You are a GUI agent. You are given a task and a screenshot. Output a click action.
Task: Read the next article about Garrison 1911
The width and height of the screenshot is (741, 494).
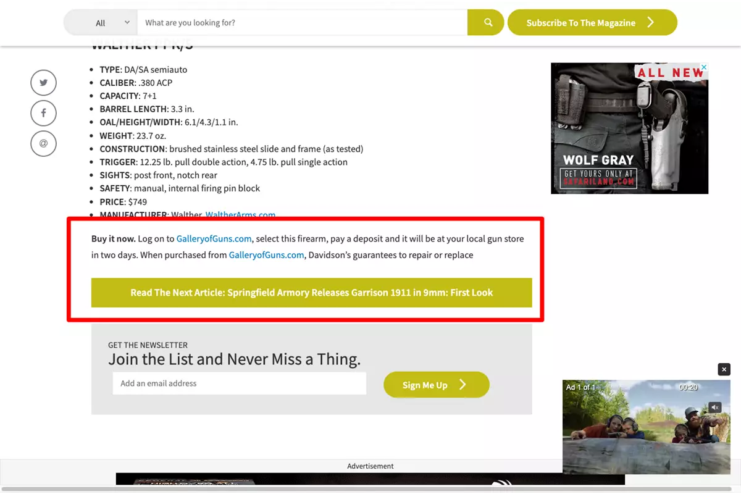click(312, 293)
